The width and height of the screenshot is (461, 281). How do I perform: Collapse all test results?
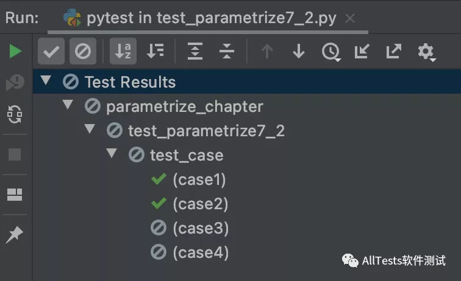click(227, 52)
